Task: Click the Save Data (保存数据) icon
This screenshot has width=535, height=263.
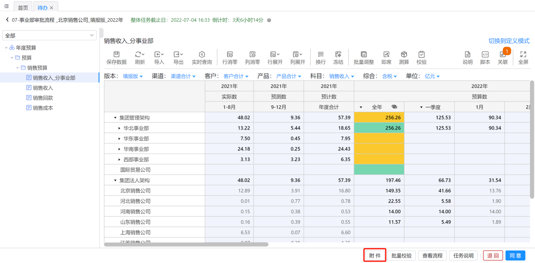Action: 116,55
